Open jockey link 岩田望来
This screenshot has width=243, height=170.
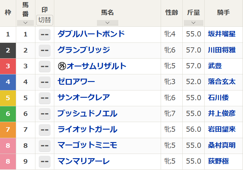tap(222, 129)
